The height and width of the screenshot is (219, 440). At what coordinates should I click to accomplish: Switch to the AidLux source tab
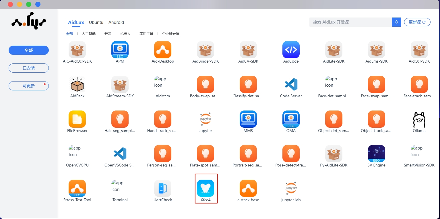(76, 22)
